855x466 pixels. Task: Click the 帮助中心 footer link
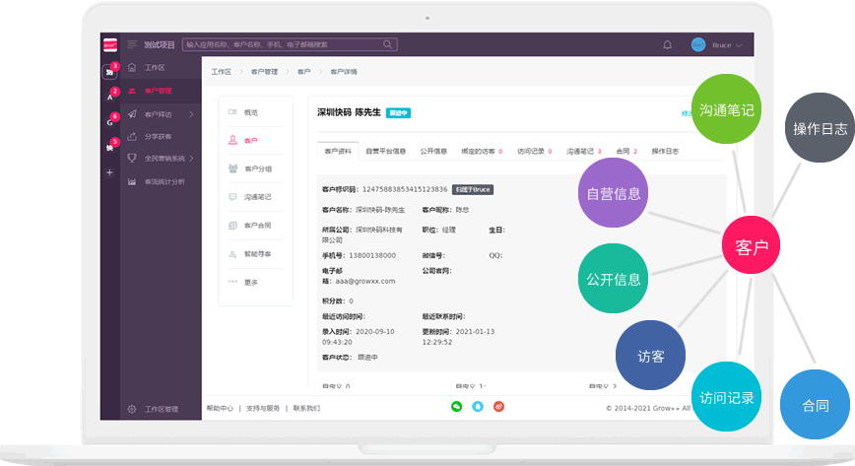tap(220, 408)
